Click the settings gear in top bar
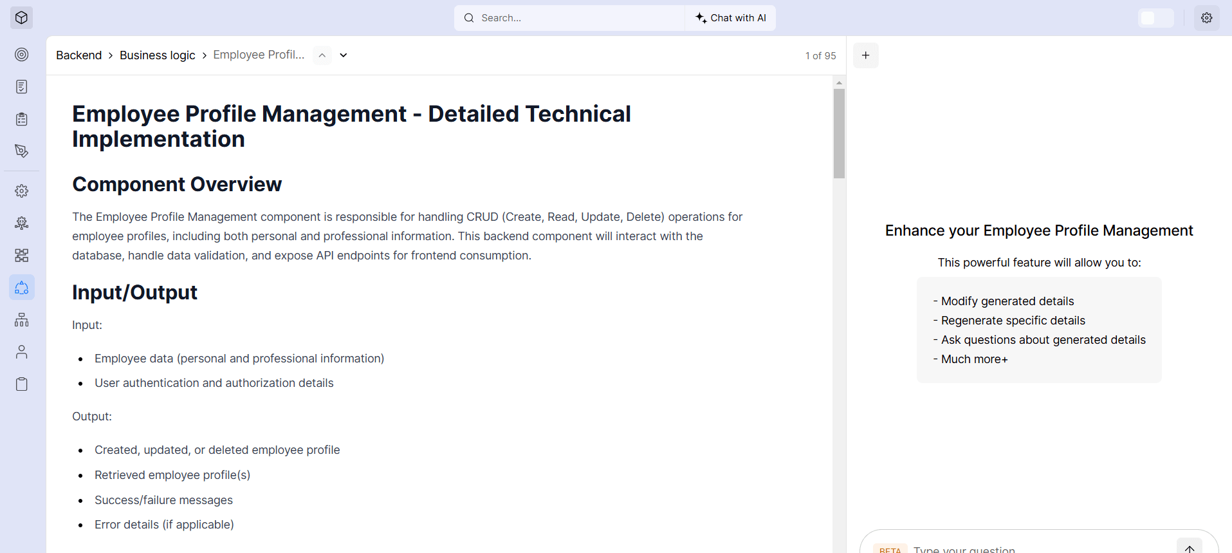This screenshot has width=1232, height=553. pos(1207,18)
